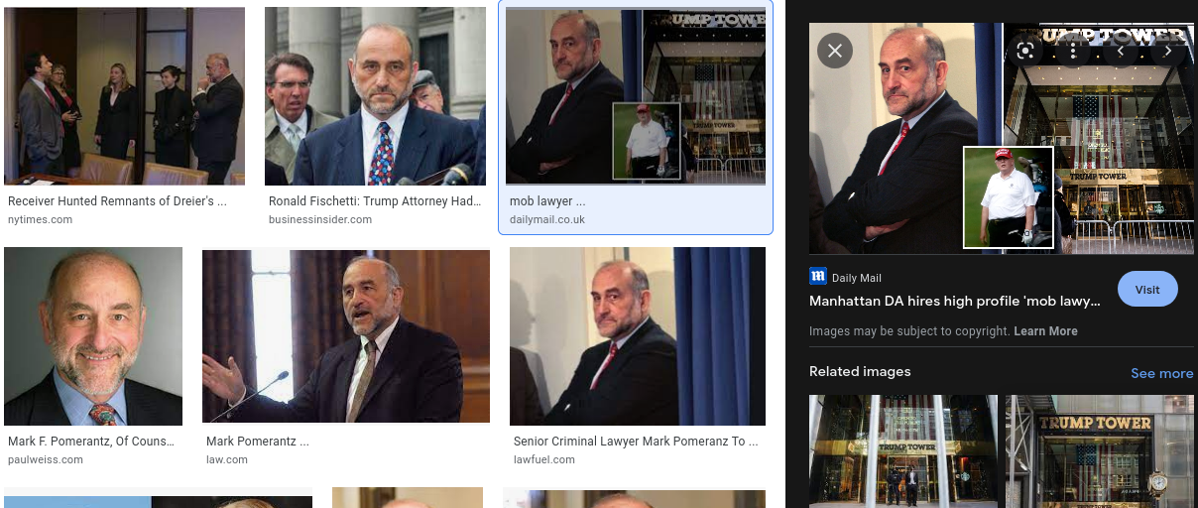Image resolution: width=1198 pixels, height=508 pixels.
Task: Open the lawfuel.com Senior Criminal Lawyer image
Action: pos(638,336)
